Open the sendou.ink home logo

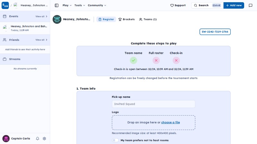pos(5,5)
